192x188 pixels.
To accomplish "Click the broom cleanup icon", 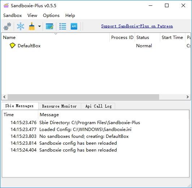I will 32,26.
